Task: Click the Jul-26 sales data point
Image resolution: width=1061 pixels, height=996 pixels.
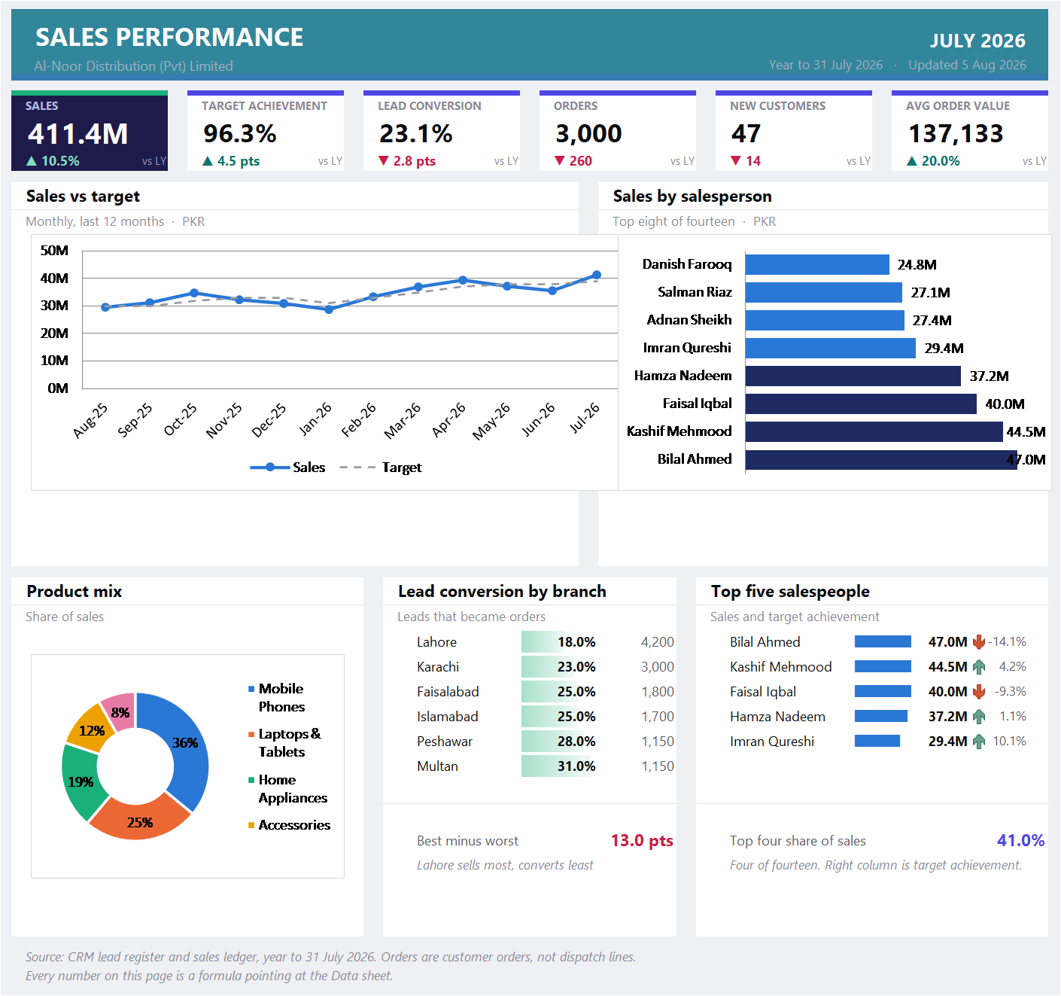Action: pyautogui.click(x=597, y=275)
